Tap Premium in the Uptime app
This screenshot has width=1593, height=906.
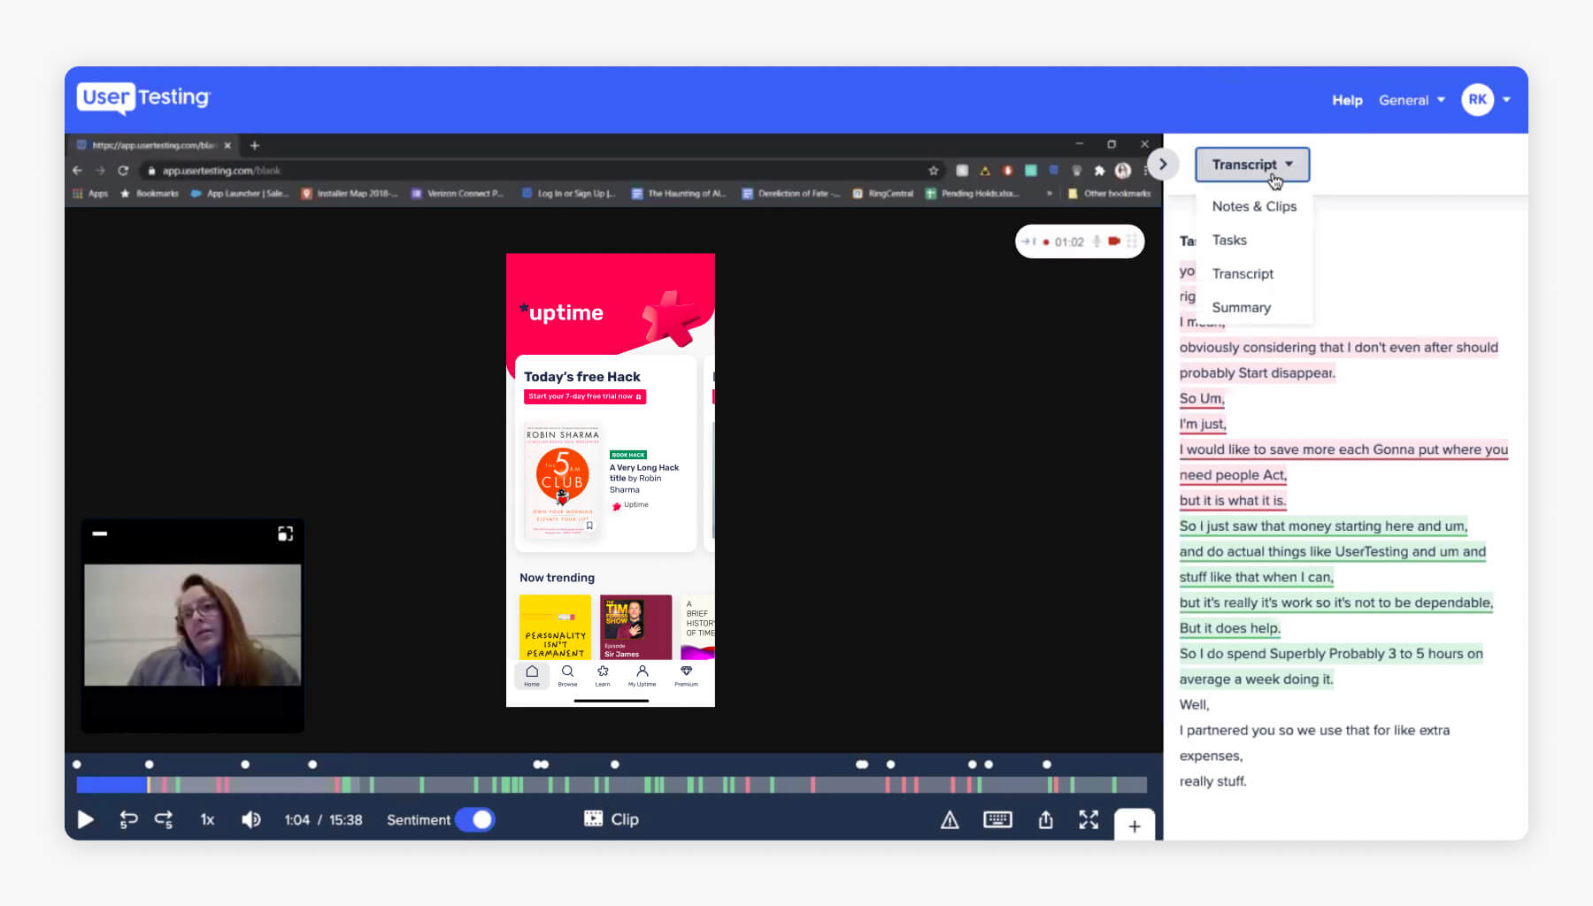(686, 675)
